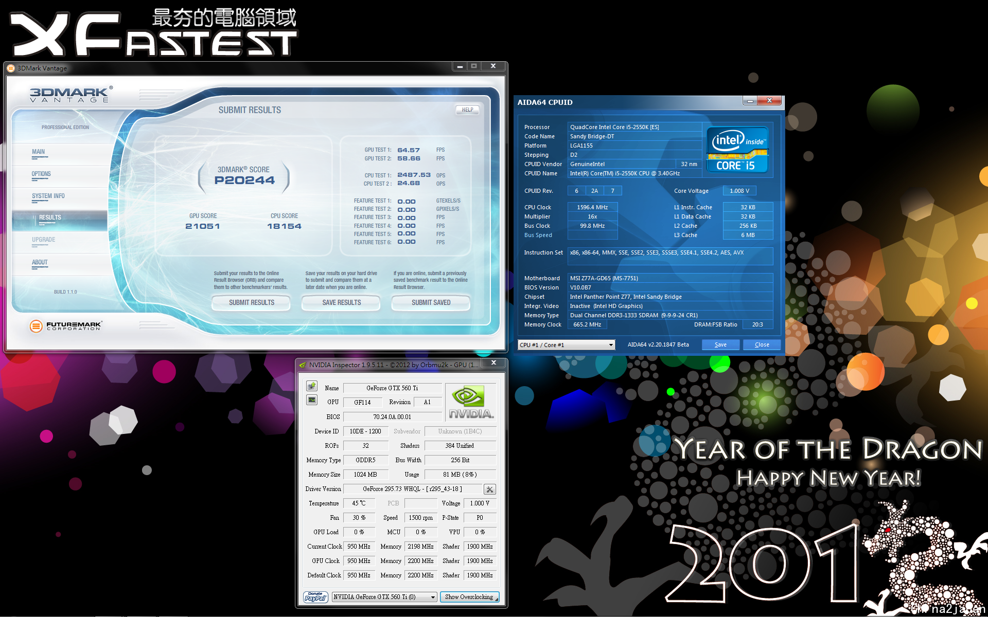Click the BIOS version field 70.24.0A.00.01
988x617 pixels.
tap(392, 417)
